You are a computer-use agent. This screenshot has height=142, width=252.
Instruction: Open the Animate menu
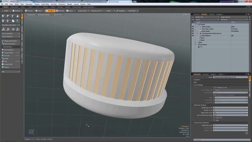click(x=54, y=4)
